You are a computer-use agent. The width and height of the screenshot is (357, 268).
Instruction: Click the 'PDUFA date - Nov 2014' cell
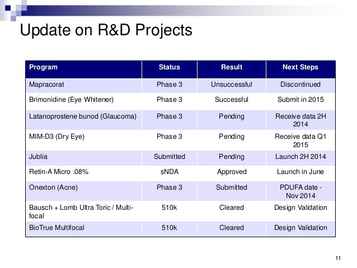pos(300,191)
